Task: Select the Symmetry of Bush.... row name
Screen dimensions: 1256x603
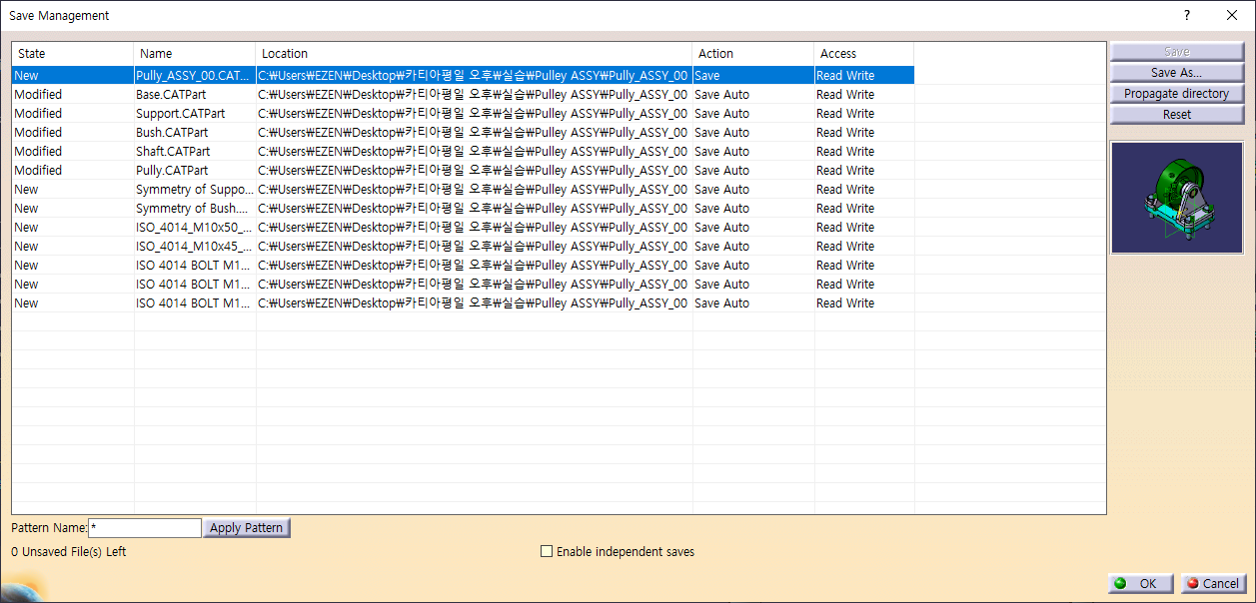Action: click(192, 208)
